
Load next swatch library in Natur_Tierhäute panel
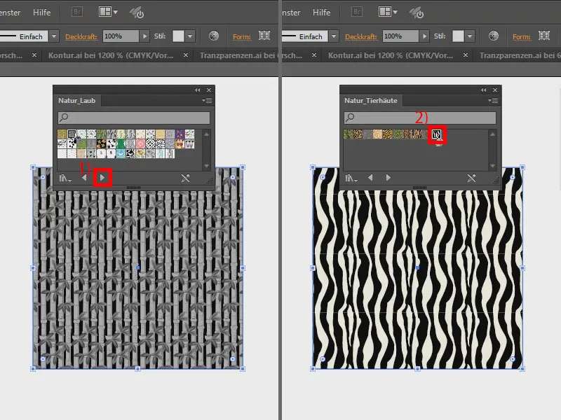[x=388, y=178]
